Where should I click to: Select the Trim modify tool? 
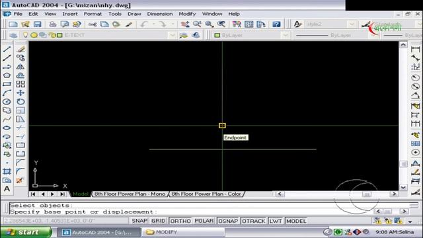point(20,128)
